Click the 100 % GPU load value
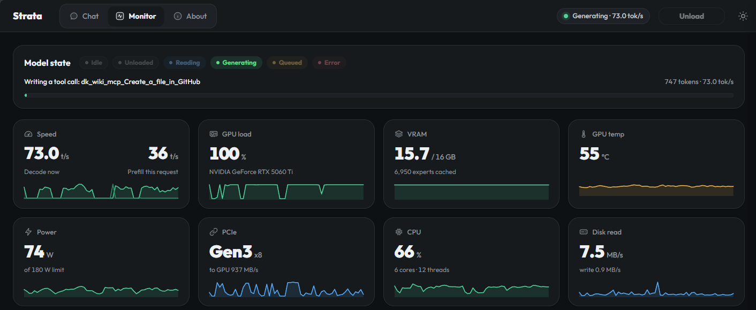This screenshot has width=756, height=310. pos(228,154)
